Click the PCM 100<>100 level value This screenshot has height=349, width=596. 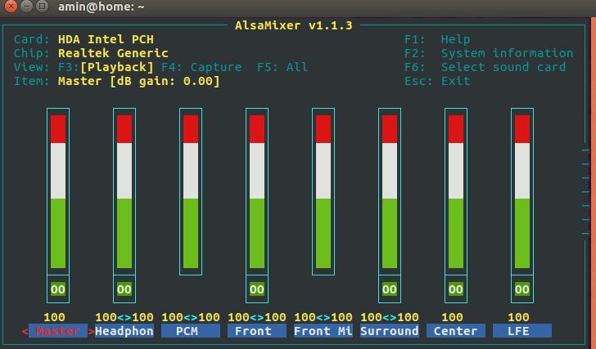coord(191,317)
